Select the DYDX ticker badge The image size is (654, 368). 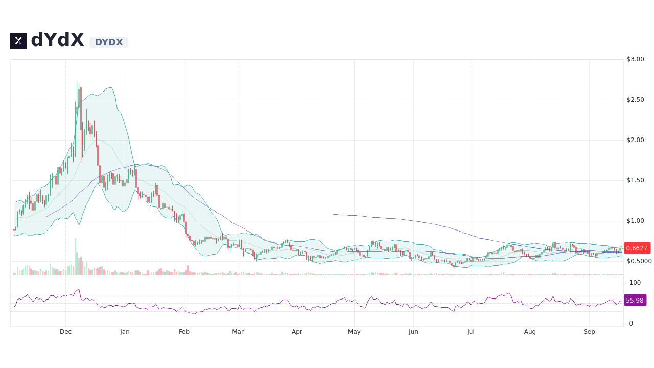pyautogui.click(x=108, y=42)
